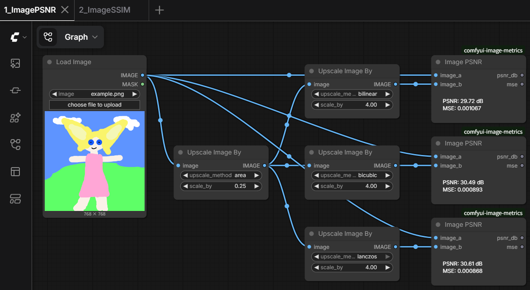Click mse output of bottom Image PSNR
Viewport: 530px width, 290px height.
[522, 247]
